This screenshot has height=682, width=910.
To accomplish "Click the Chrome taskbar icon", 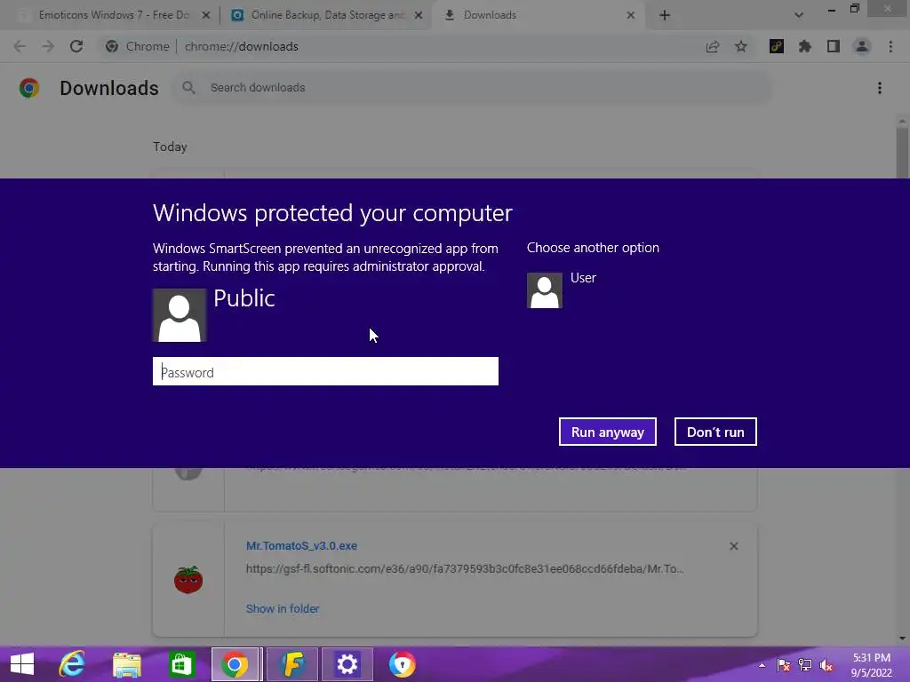I will (x=235, y=664).
